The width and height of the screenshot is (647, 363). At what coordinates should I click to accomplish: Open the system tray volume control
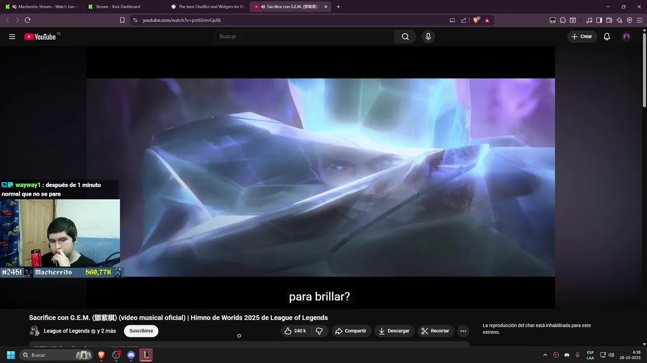[611, 355]
